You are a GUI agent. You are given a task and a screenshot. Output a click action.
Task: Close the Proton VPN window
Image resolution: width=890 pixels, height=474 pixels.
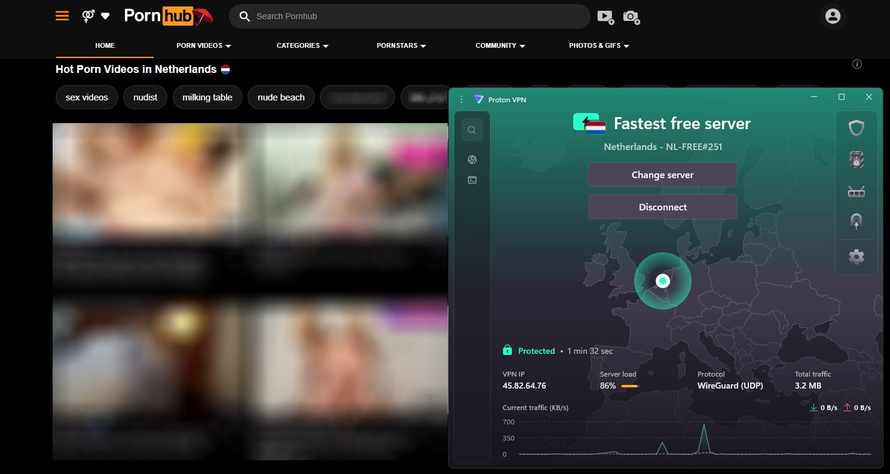click(869, 97)
